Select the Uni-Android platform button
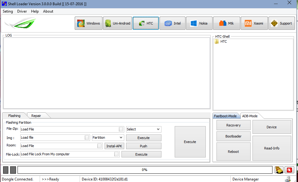 pyautogui.click(x=117, y=23)
